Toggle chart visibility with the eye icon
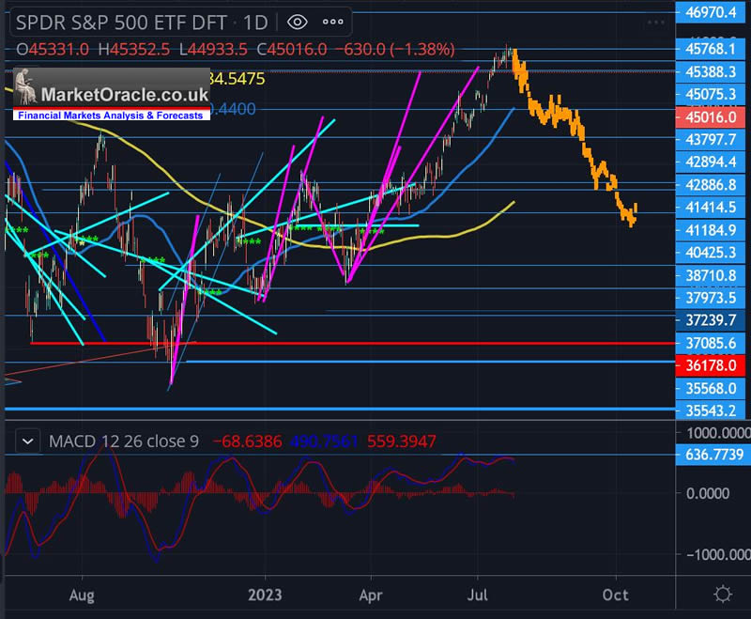The width and height of the screenshot is (751, 619). point(298,22)
